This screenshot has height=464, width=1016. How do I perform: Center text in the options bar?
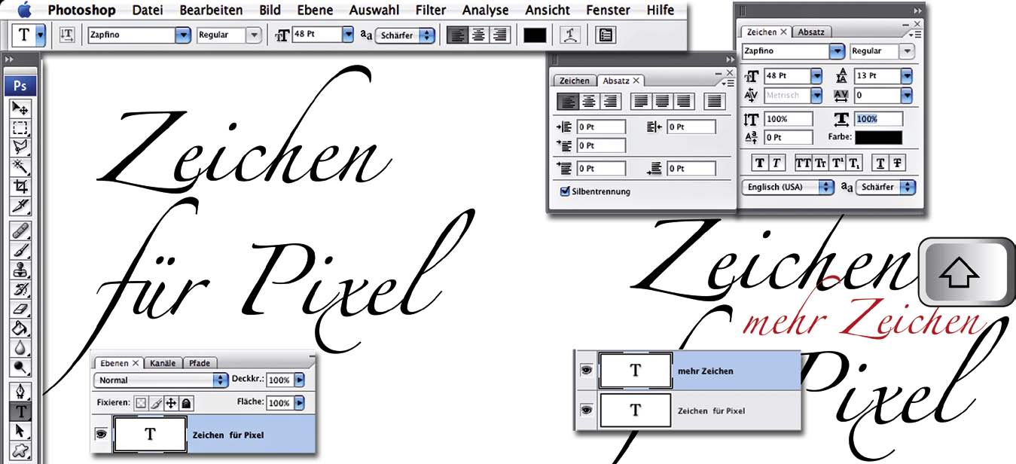coord(478,35)
